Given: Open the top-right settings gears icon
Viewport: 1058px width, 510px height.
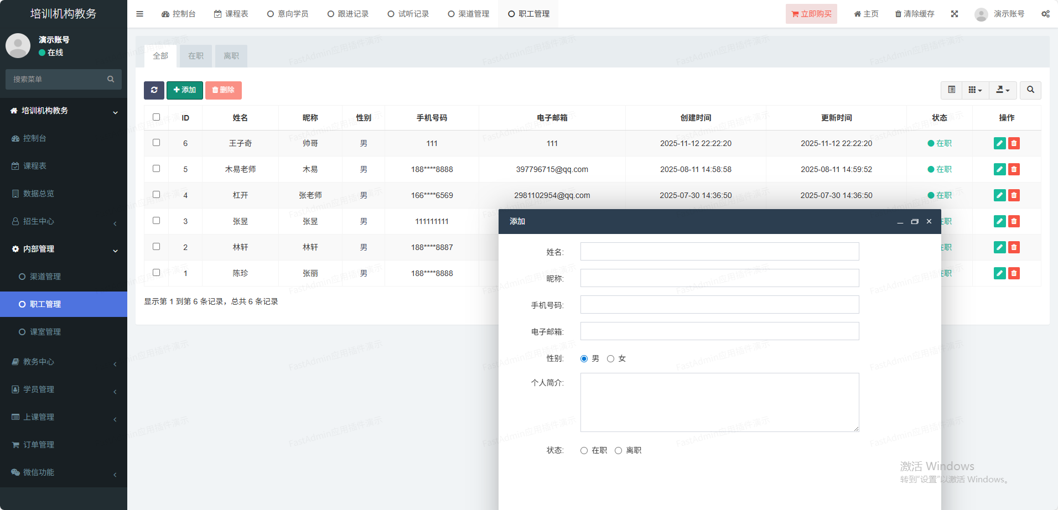Looking at the screenshot, I should coord(1045,14).
